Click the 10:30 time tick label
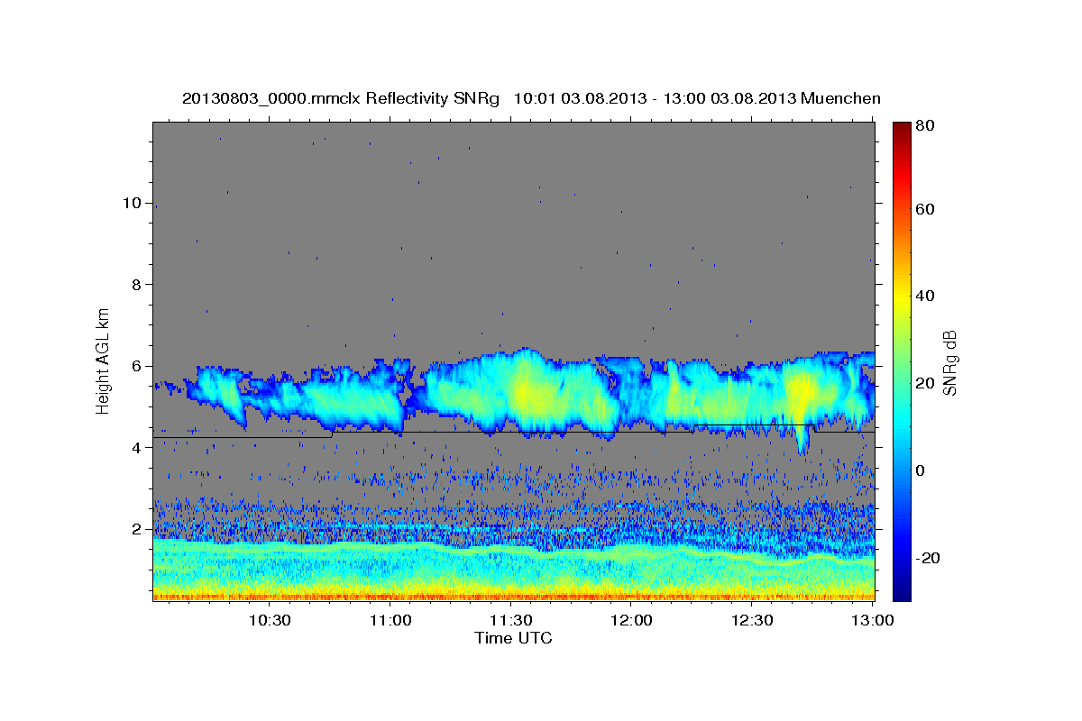 coord(270,621)
